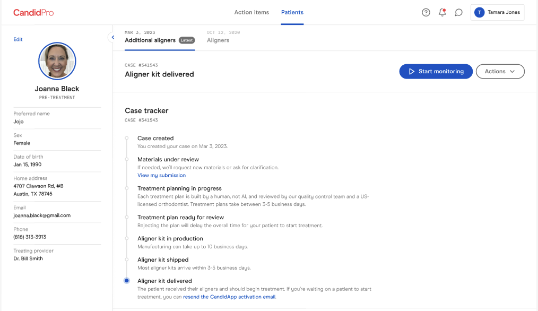Click the Start monitoring button
This screenshot has height=311, width=538.
point(436,72)
